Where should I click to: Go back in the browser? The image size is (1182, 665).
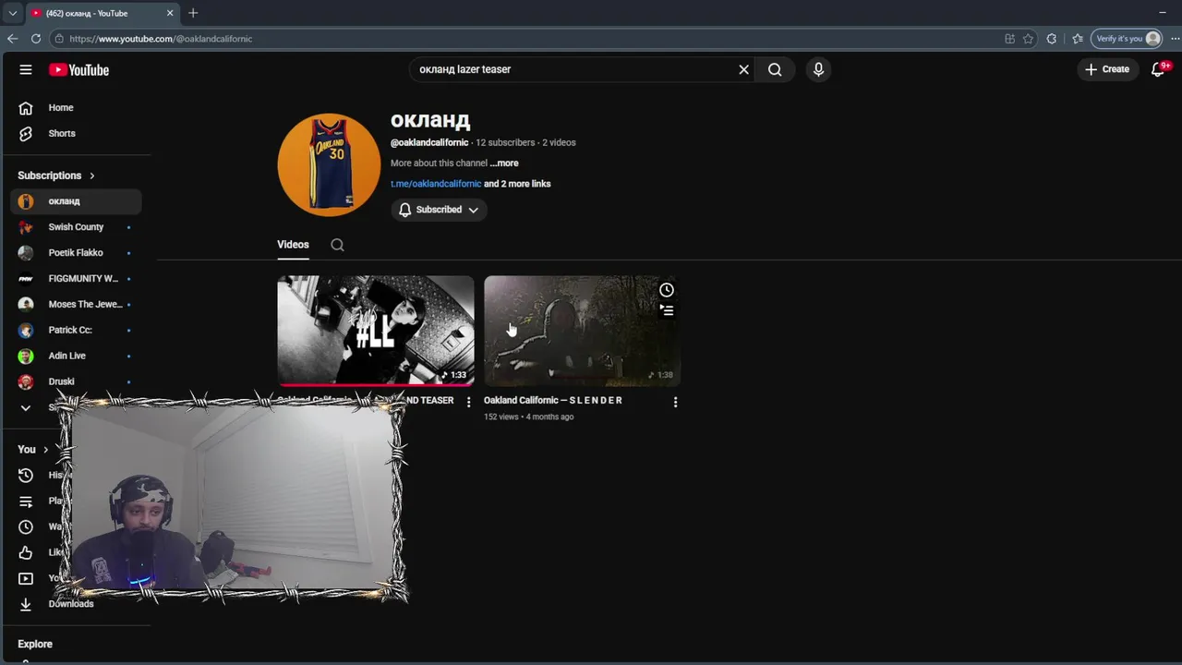[12, 39]
